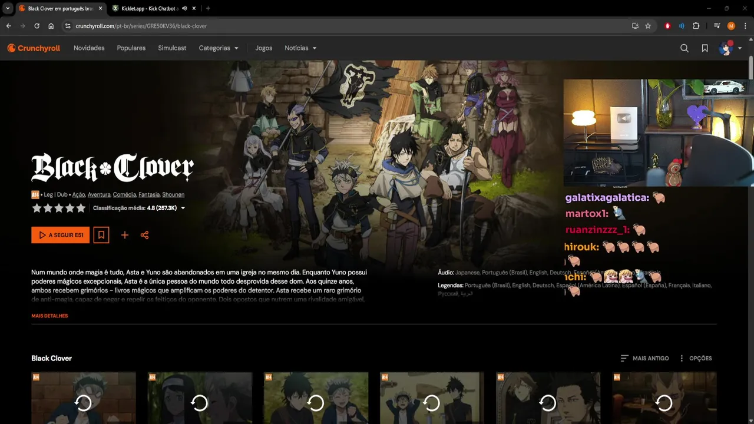Open a new browser tab

[208, 8]
